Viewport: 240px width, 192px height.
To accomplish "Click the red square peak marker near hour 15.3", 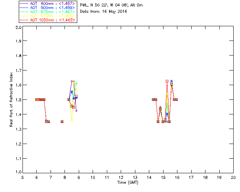I will click(167, 81).
